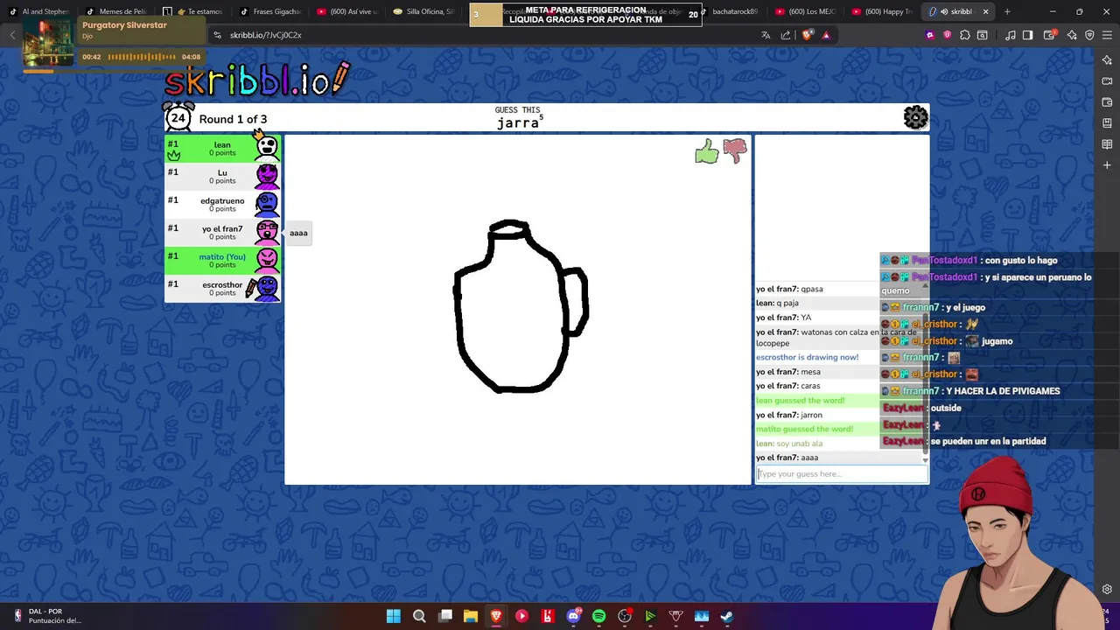Image resolution: width=1120 pixels, height=630 pixels.
Task: Select player lean's avatar
Action: [x=267, y=148]
